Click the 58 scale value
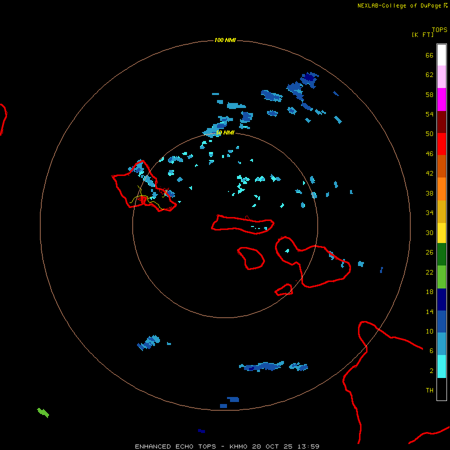 click(429, 94)
